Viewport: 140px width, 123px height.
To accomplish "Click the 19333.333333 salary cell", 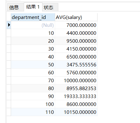I will [x=76, y=96].
